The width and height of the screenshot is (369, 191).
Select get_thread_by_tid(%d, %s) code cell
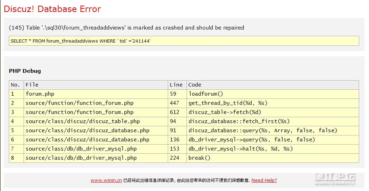273,103
